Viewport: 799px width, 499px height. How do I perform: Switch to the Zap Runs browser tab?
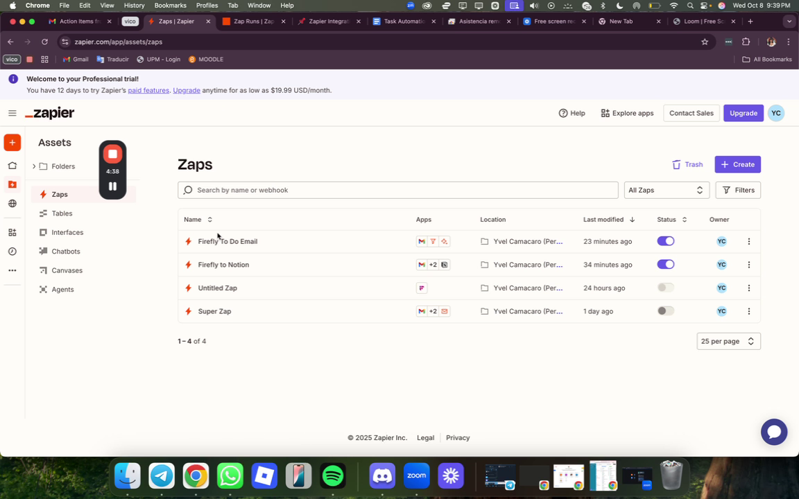[x=253, y=21]
